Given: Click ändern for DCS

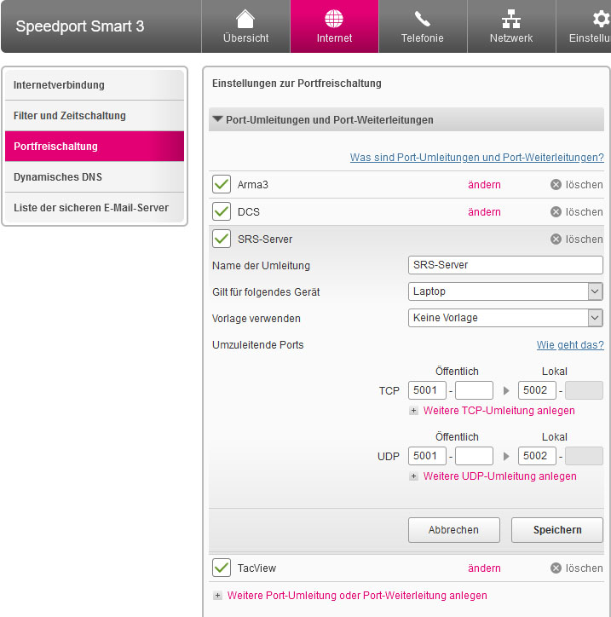Looking at the screenshot, I should coord(484,211).
